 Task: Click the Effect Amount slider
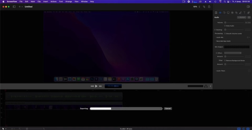234,56
